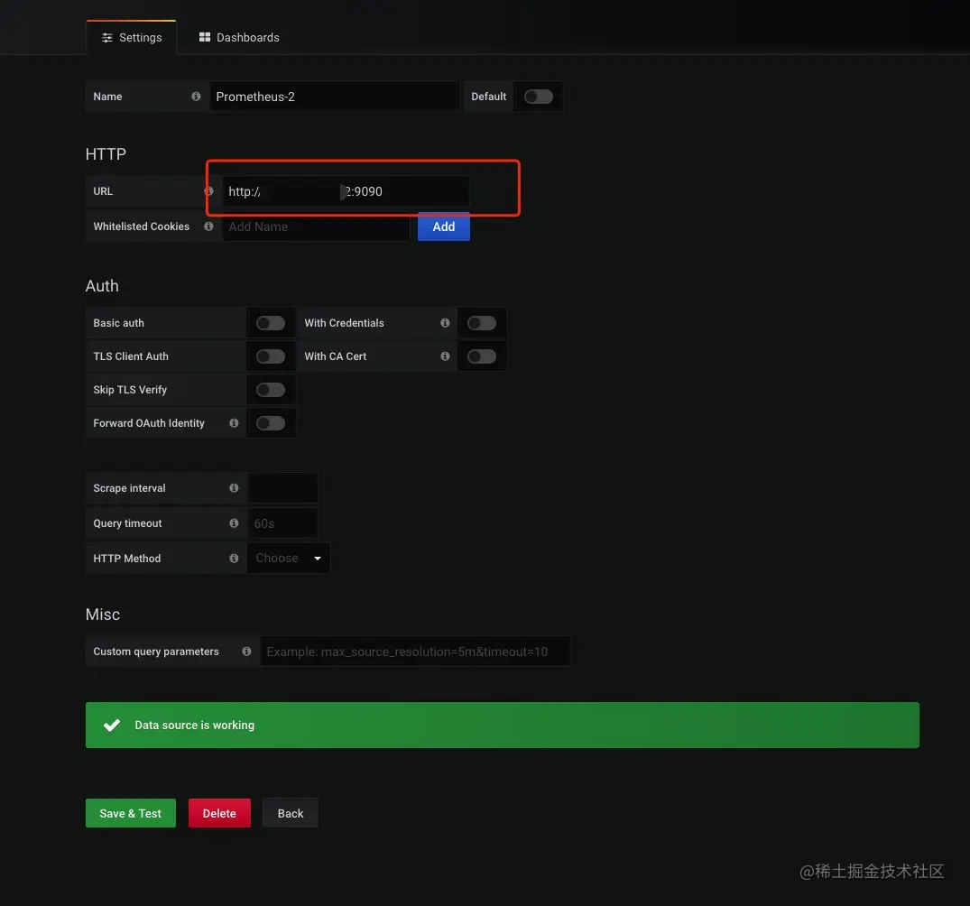Click the Query timeout info icon
The image size is (970, 906).
point(234,523)
